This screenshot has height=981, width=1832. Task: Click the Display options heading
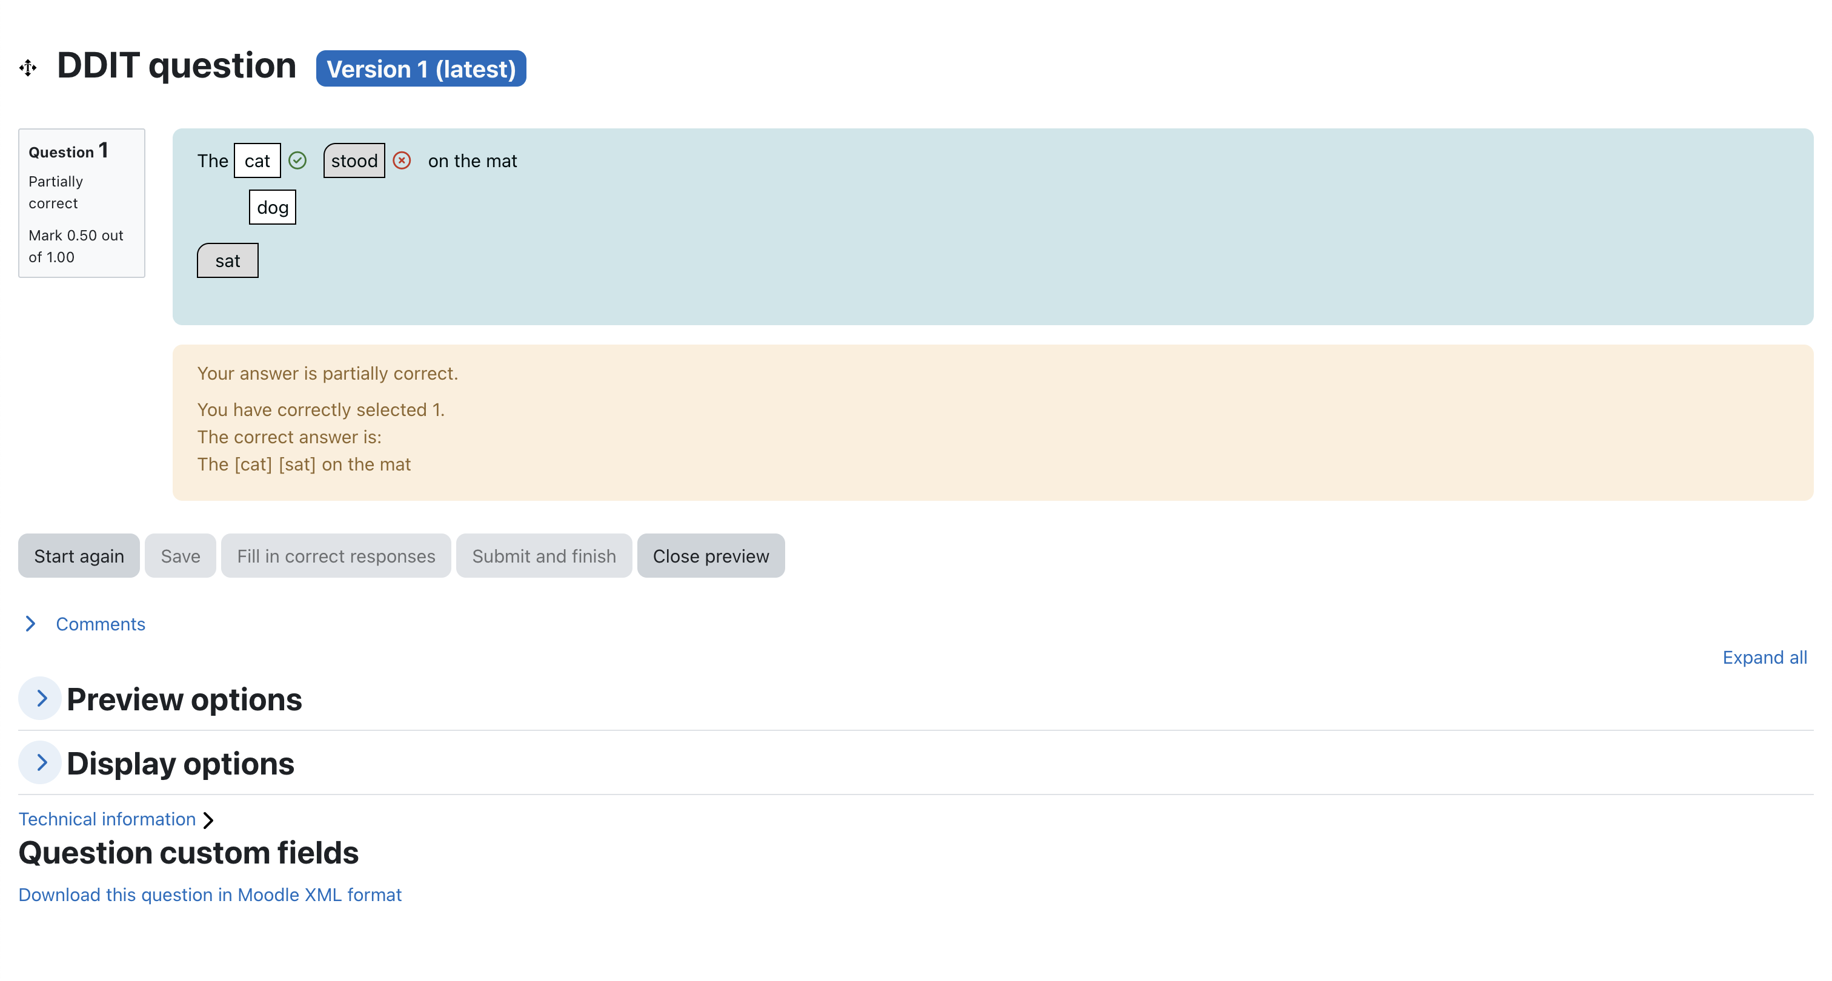point(180,764)
